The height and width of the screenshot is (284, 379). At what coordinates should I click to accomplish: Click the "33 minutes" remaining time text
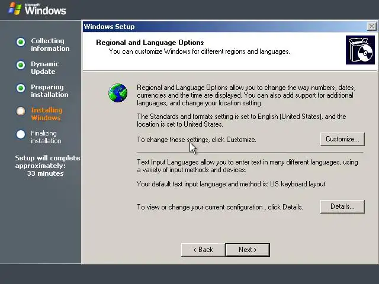point(45,173)
